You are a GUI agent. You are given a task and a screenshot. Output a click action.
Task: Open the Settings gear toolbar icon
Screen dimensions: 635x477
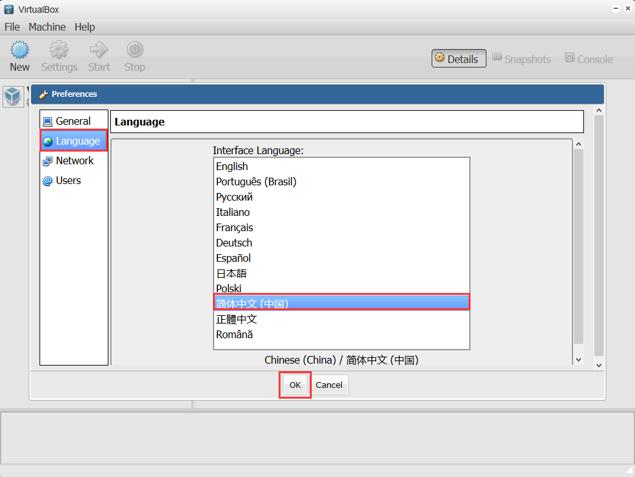tap(59, 50)
